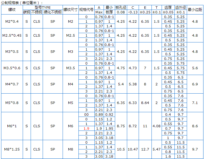204x159 pixels.
Task: Click the 齿外径 column header
Action: [x=180, y=7]
